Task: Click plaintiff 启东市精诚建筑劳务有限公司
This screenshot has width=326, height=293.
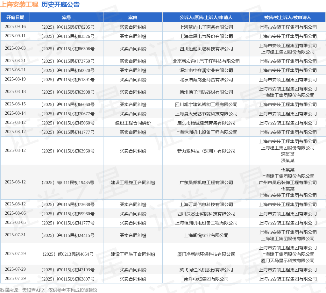Action: (206, 123)
